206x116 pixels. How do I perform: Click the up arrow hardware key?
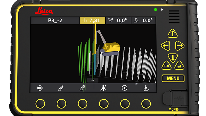click(x=173, y=33)
